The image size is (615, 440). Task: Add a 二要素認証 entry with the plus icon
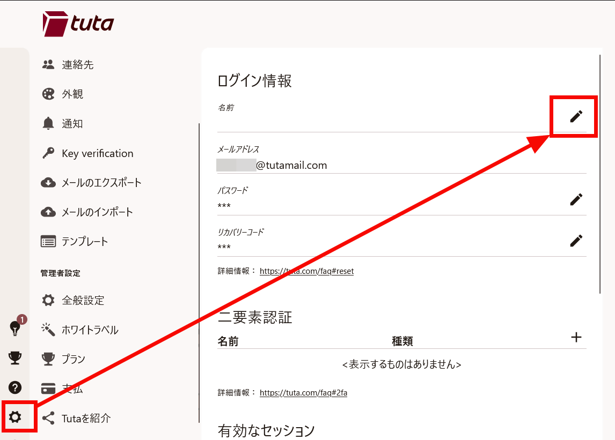point(576,337)
